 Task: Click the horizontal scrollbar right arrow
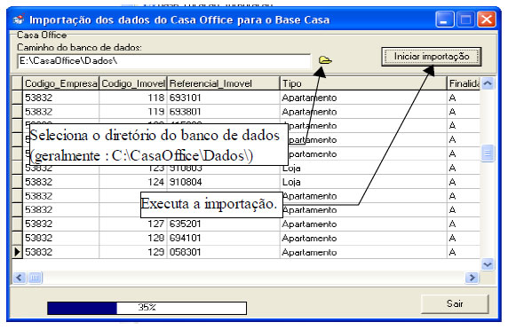click(x=472, y=278)
